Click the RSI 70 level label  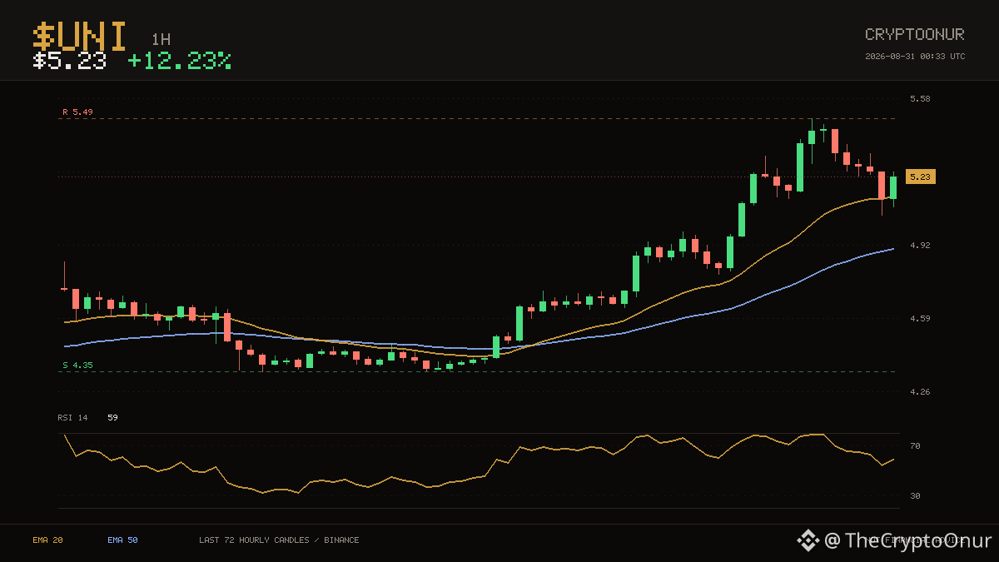point(915,446)
